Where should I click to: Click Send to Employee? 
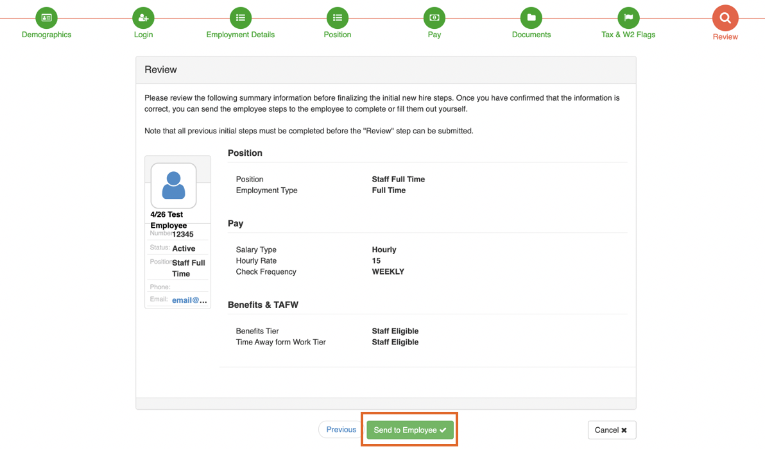pyautogui.click(x=409, y=430)
